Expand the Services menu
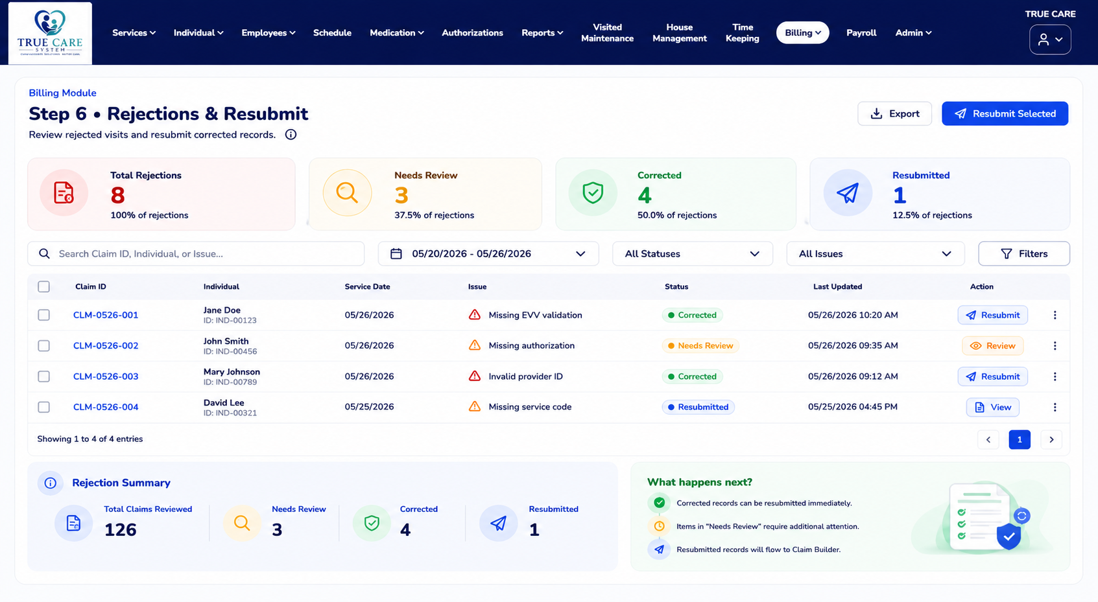This screenshot has height=602, width=1098. point(134,33)
